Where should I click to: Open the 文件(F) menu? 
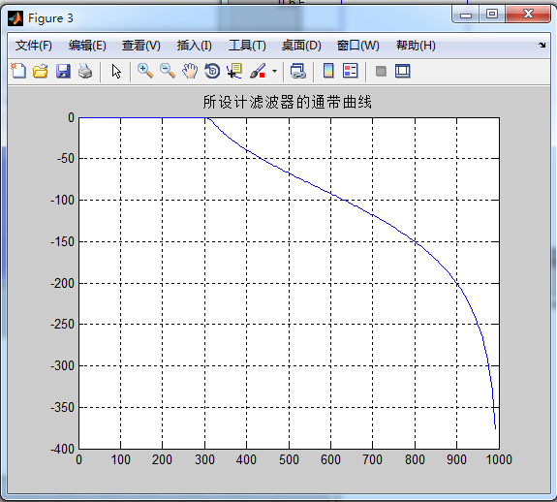(x=33, y=46)
